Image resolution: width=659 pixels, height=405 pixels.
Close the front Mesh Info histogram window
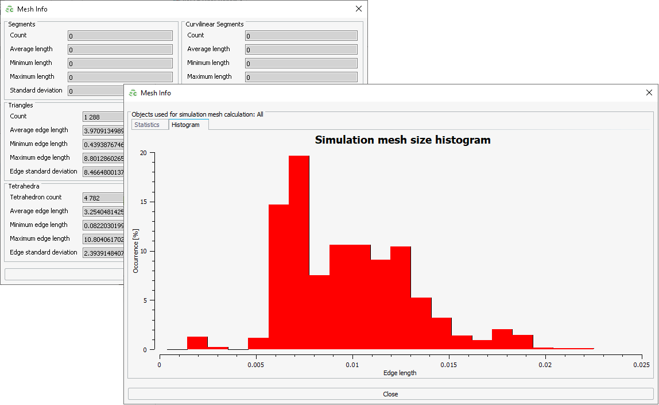point(649,92)
